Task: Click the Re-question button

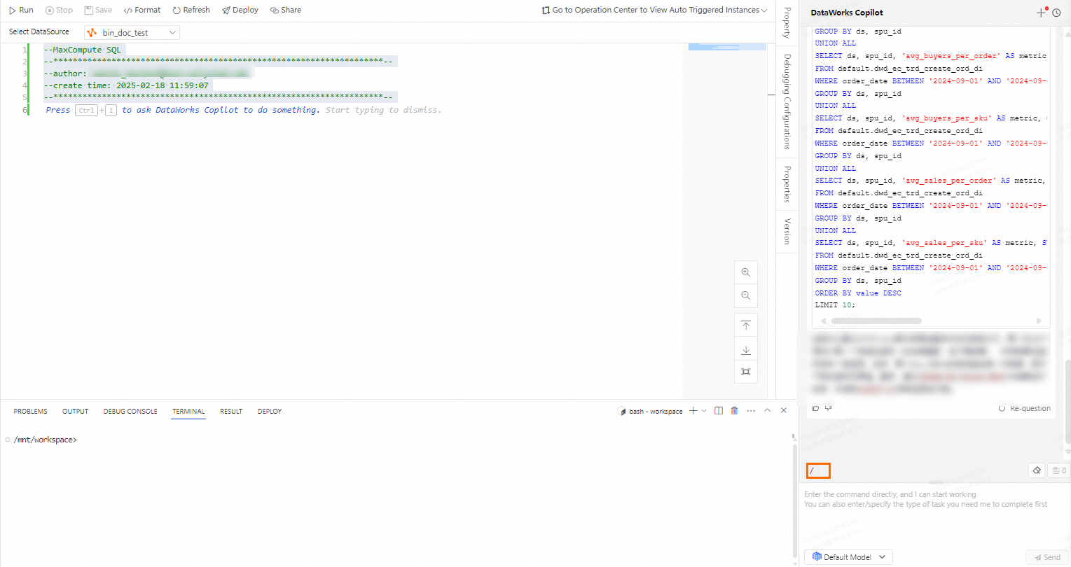Action: 1024,408
